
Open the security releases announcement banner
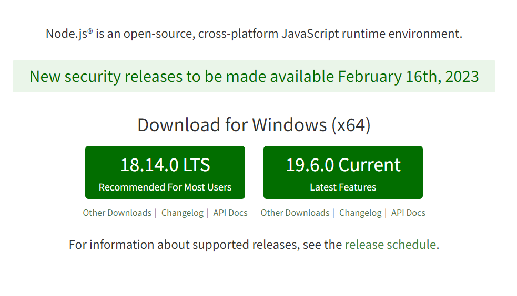tap(254, 76)
